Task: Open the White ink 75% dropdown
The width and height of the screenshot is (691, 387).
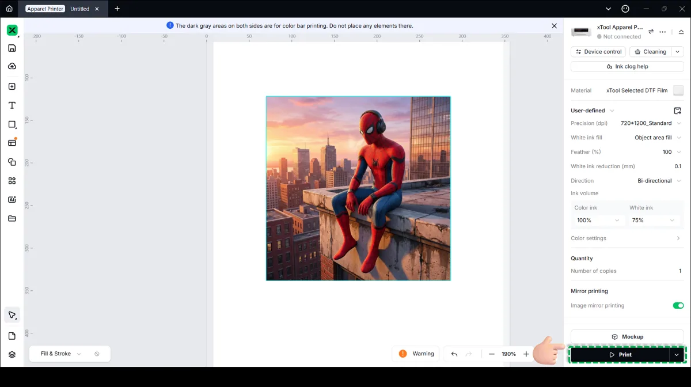Action: tap(653, 221)
